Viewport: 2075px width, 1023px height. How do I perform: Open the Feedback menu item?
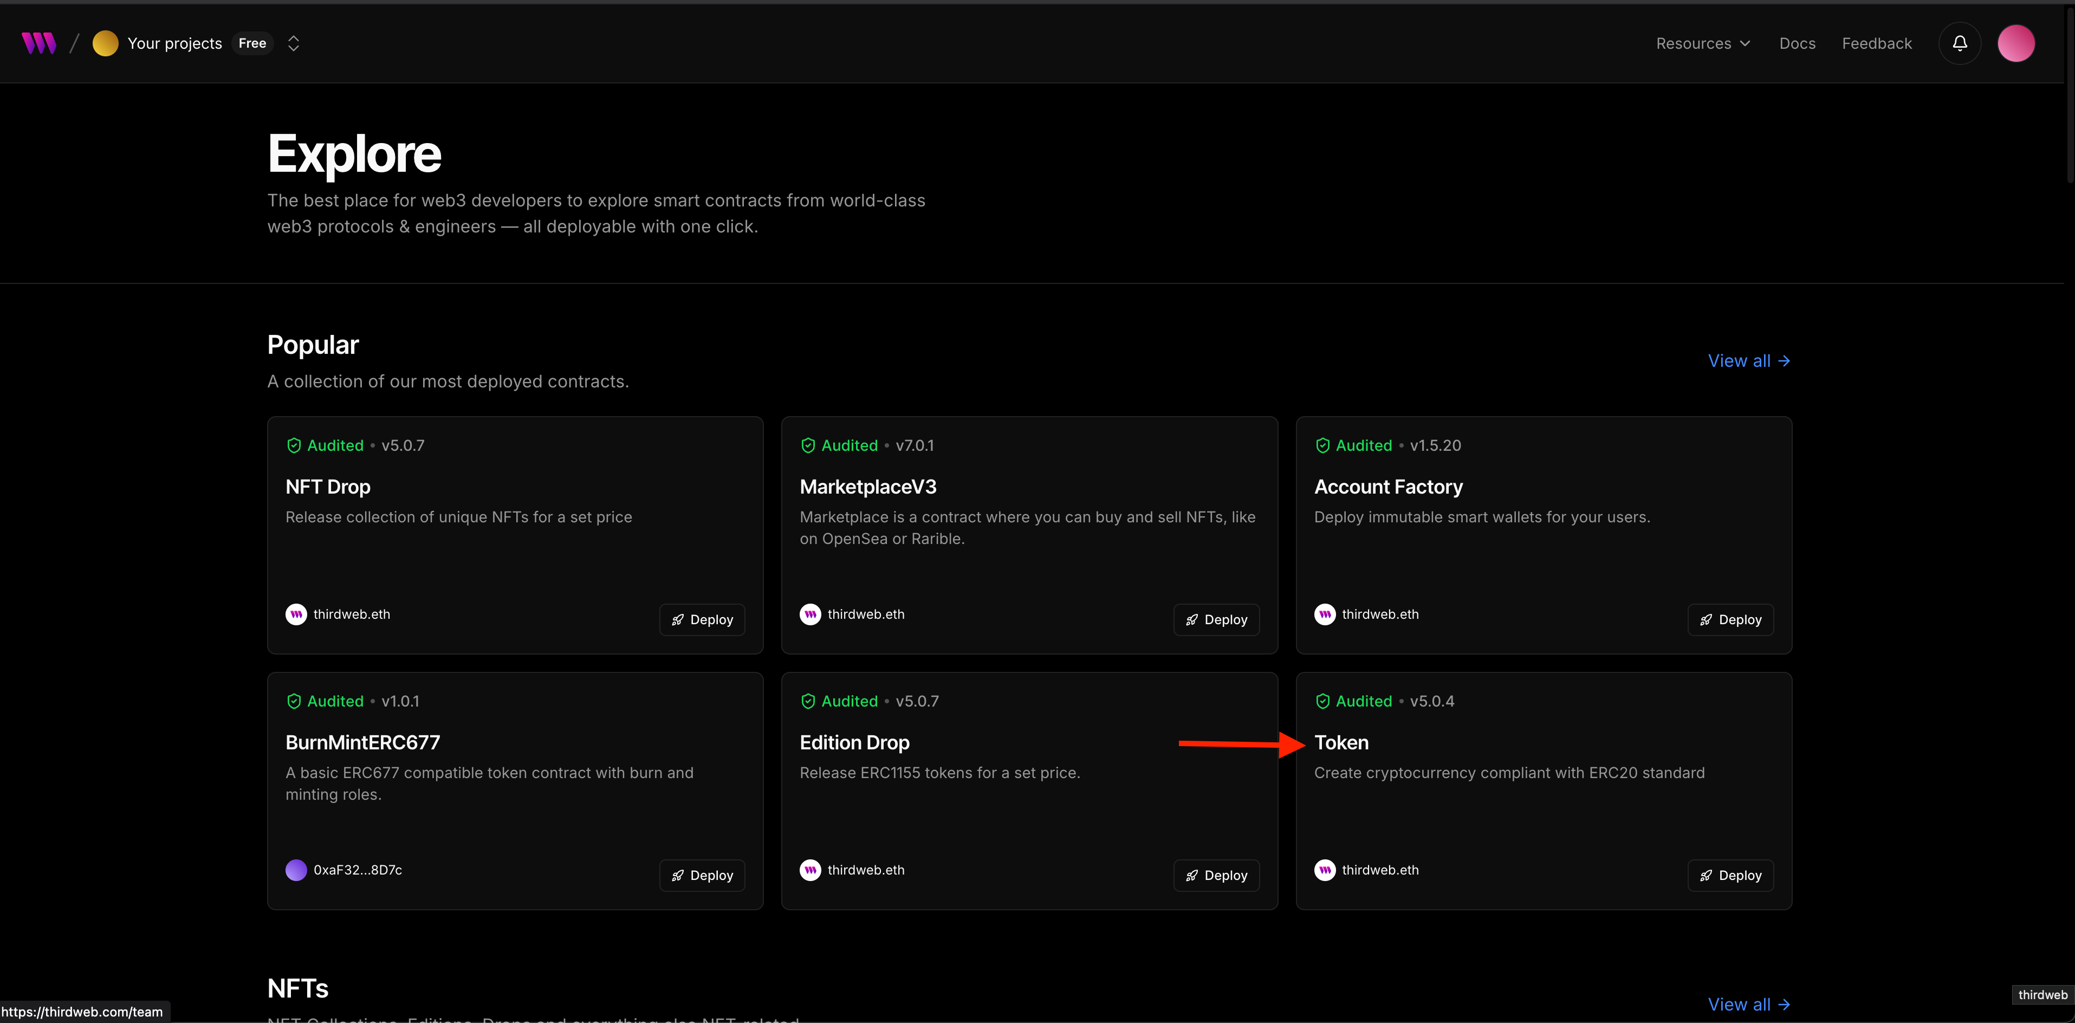coord(1876,43)
